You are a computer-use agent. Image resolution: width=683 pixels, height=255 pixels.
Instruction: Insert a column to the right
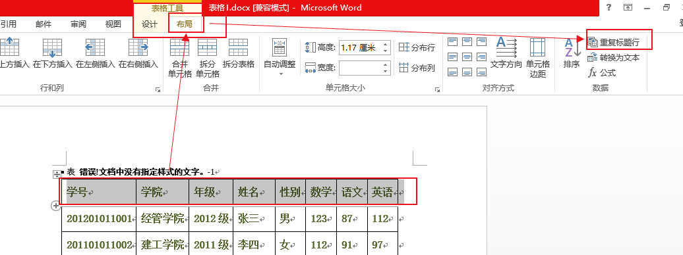[138, 53]
